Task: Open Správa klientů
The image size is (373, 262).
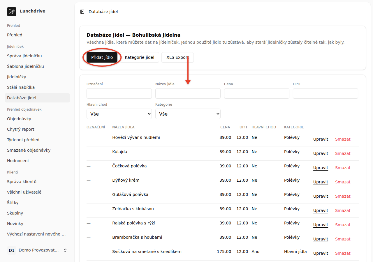Action: [37, 182]
